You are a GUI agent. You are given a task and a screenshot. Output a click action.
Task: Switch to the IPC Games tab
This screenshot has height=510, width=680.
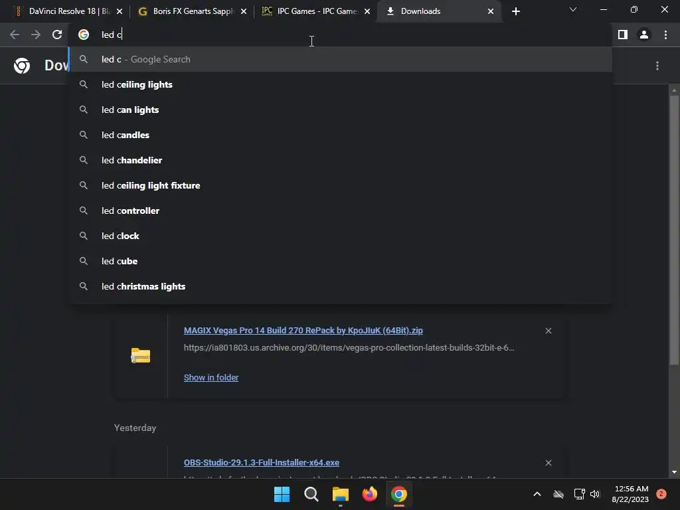[314, 11]
